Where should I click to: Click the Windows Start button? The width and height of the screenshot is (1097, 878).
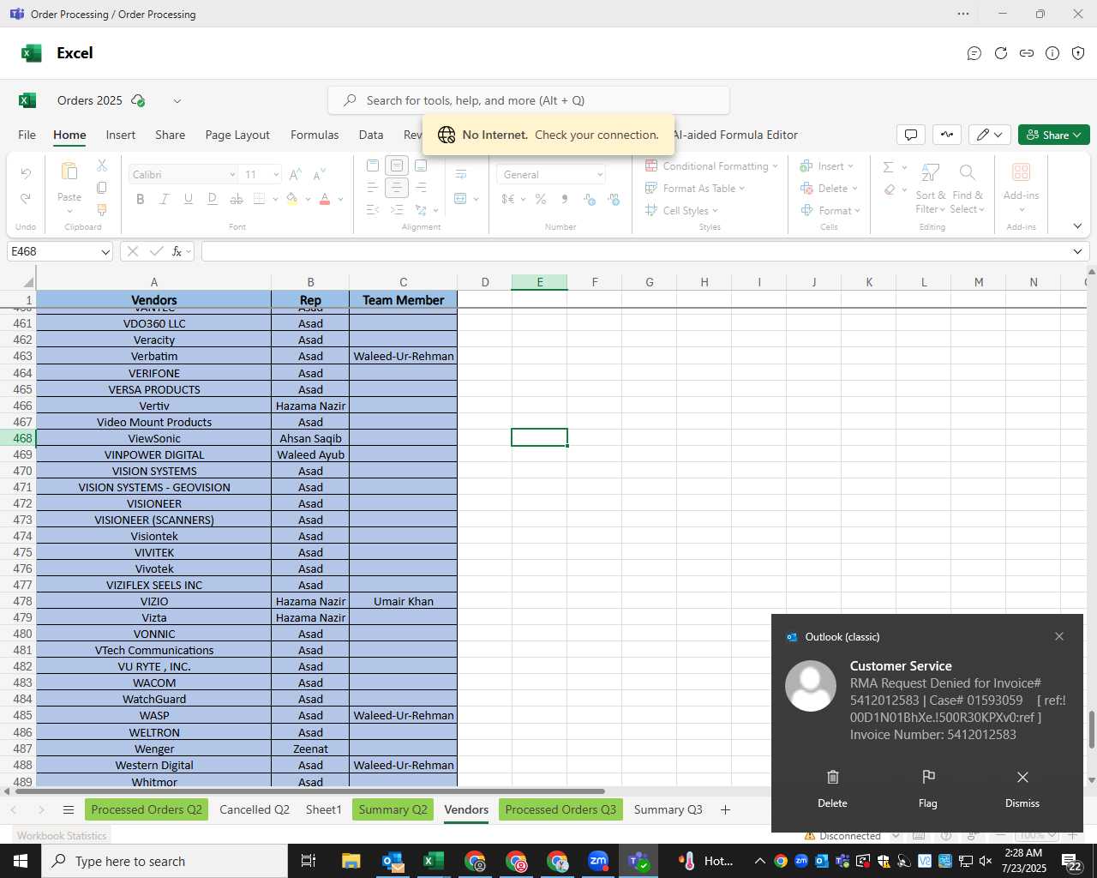21,861
